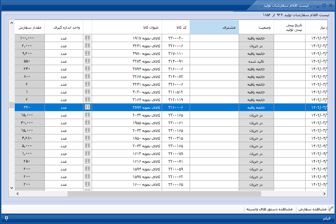Open detail grid icon in ۳۲۶۰۰۰۶ row with quantity ۲,۰۰۰
The height and width of the screenshot is (224, 336).
pyautogui.click(x=87, y=45)
